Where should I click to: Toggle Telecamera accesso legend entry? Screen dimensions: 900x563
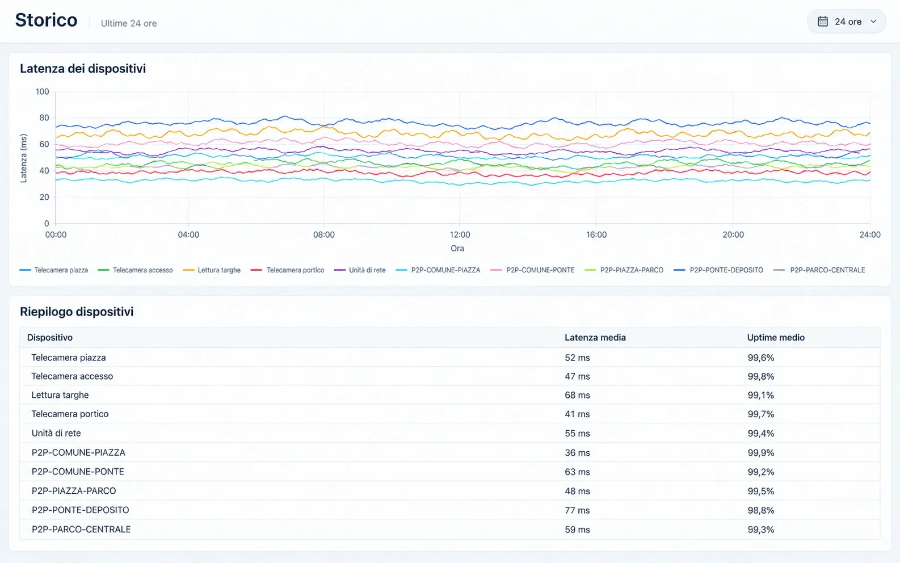click(135, 270)
